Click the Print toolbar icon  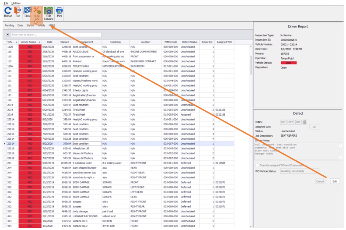coord(59,12)
